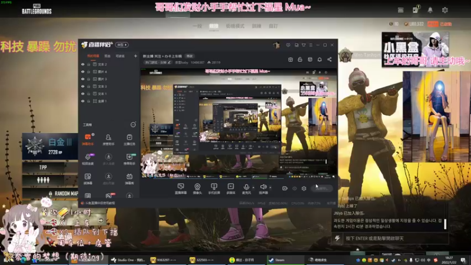Toggle visibility of the 文本 1 layer

coord(83,94)
